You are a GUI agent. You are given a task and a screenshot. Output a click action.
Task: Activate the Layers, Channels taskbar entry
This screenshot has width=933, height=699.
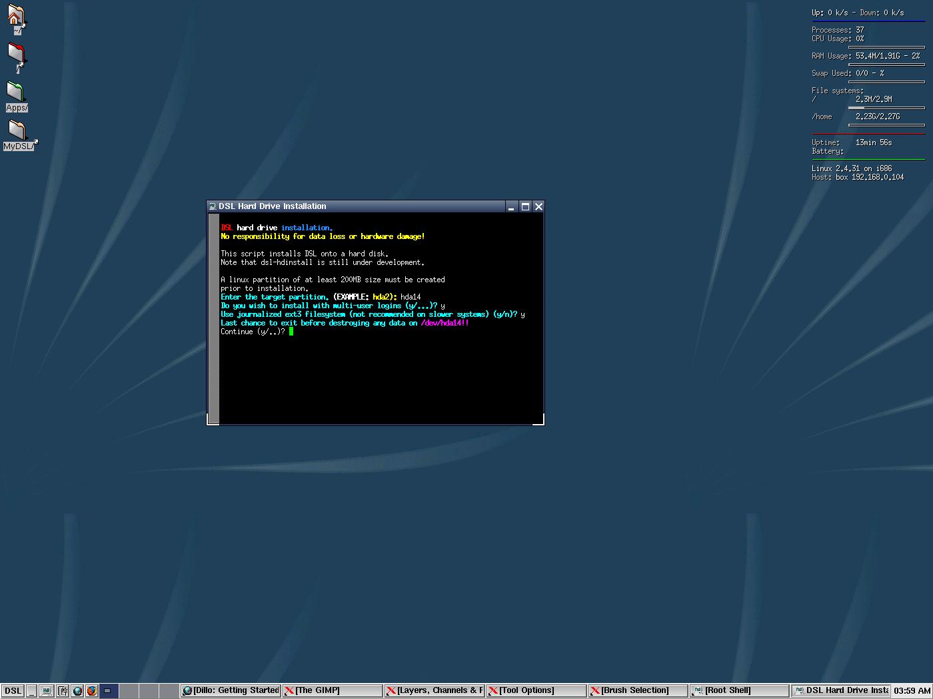click(435, 691)
